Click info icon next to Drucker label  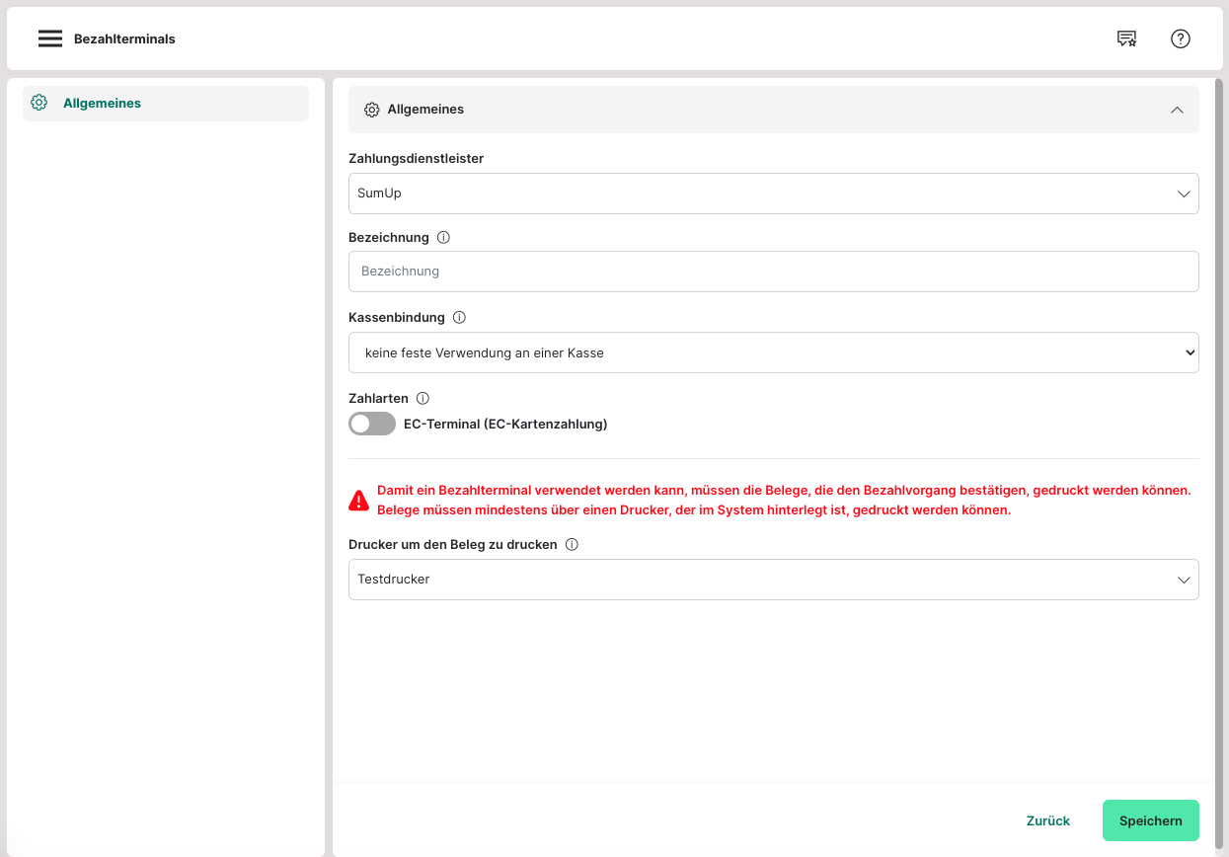[572, 545]
